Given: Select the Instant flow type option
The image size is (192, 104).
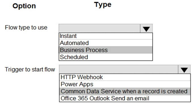Looking at the screenshot, I should tap(106, 36).
